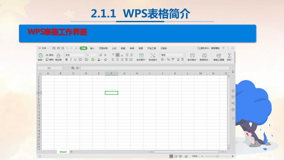Click the red font color A

[x=99, y=60]
